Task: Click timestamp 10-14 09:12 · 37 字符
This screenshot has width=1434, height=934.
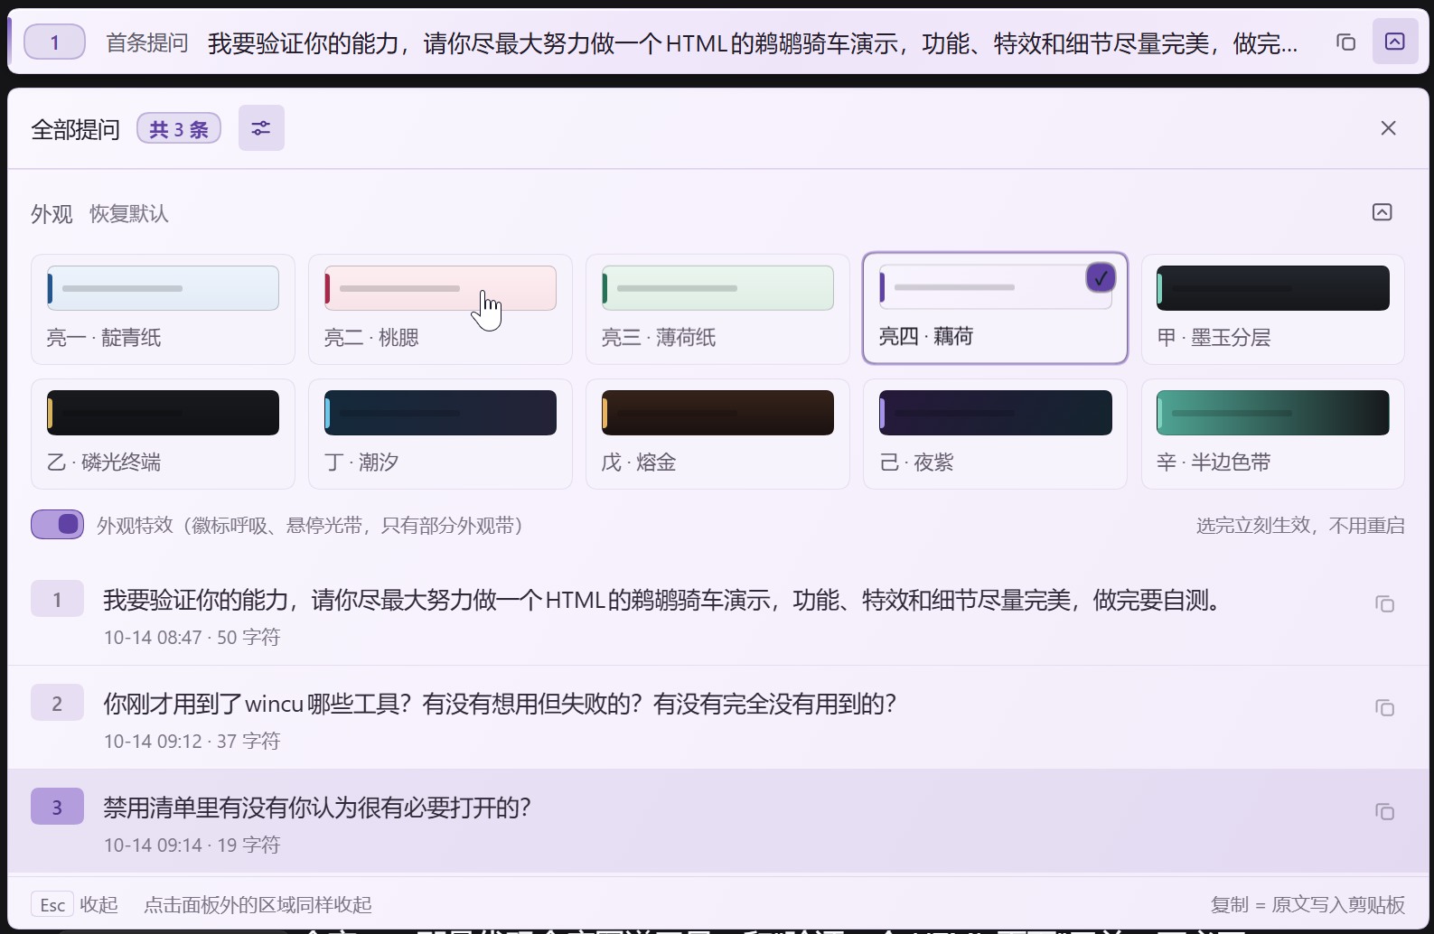Action: click(192, 742)
